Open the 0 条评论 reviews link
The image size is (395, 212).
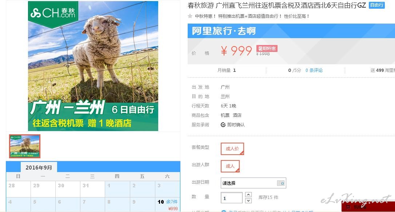(314, 70)
